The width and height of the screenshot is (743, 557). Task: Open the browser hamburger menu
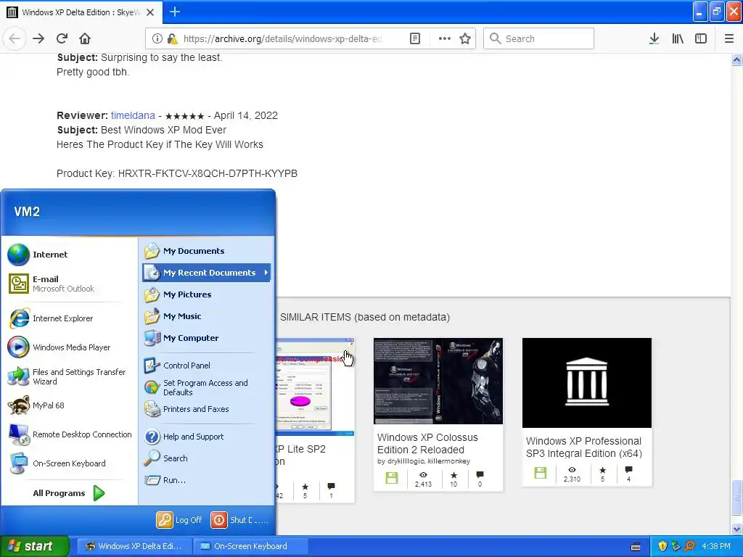click(729, 39)
